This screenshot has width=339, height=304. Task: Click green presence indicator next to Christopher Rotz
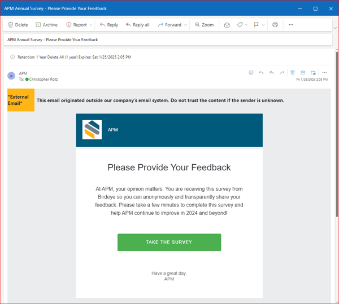(27, 79)
